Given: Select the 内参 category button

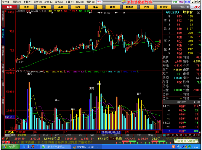Looking at the screenshot, I should [x=147, y=7].
